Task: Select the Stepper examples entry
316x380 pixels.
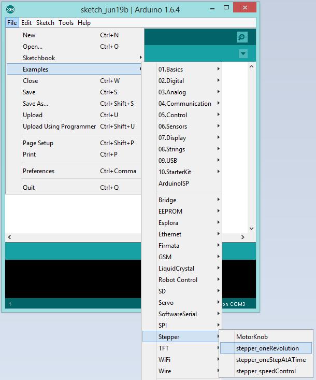Action: click(181, 336)
